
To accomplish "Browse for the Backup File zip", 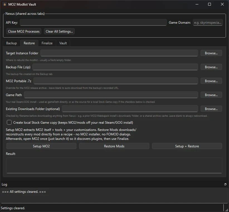I will 211,67.
